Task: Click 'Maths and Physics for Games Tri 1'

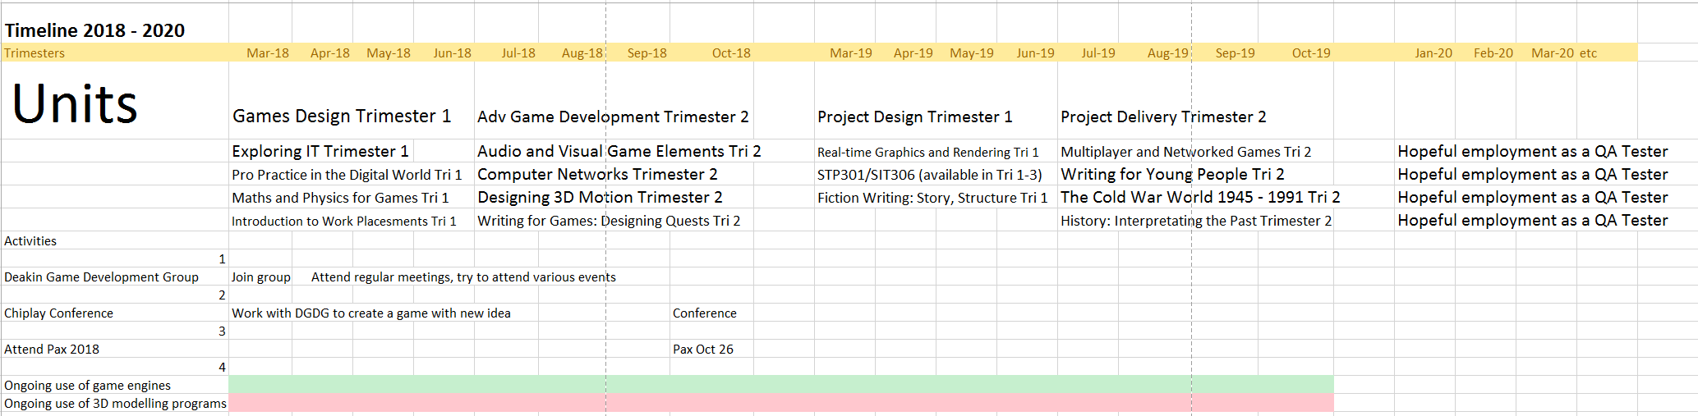Action: tap(340, 198)
